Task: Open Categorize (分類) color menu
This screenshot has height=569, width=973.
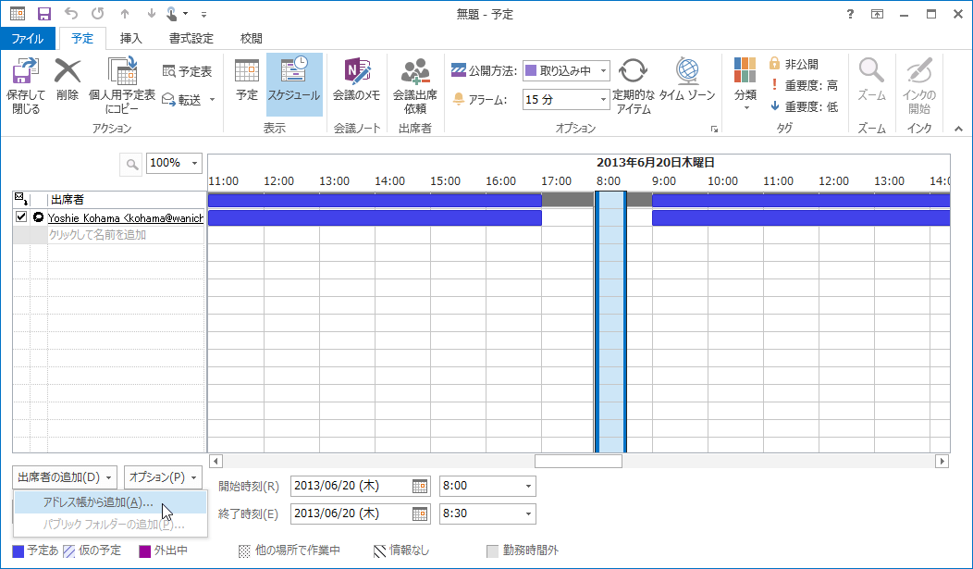Action: 745,84
